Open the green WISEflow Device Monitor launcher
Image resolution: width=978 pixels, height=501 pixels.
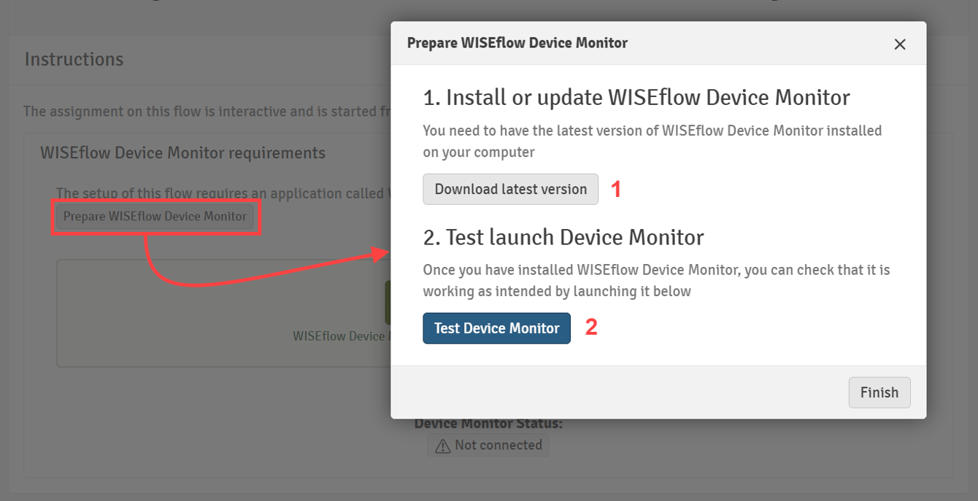coord(388,303)
